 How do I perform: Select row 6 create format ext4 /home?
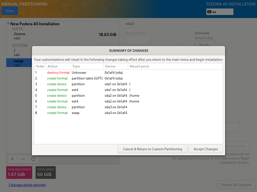pos(128,101)
